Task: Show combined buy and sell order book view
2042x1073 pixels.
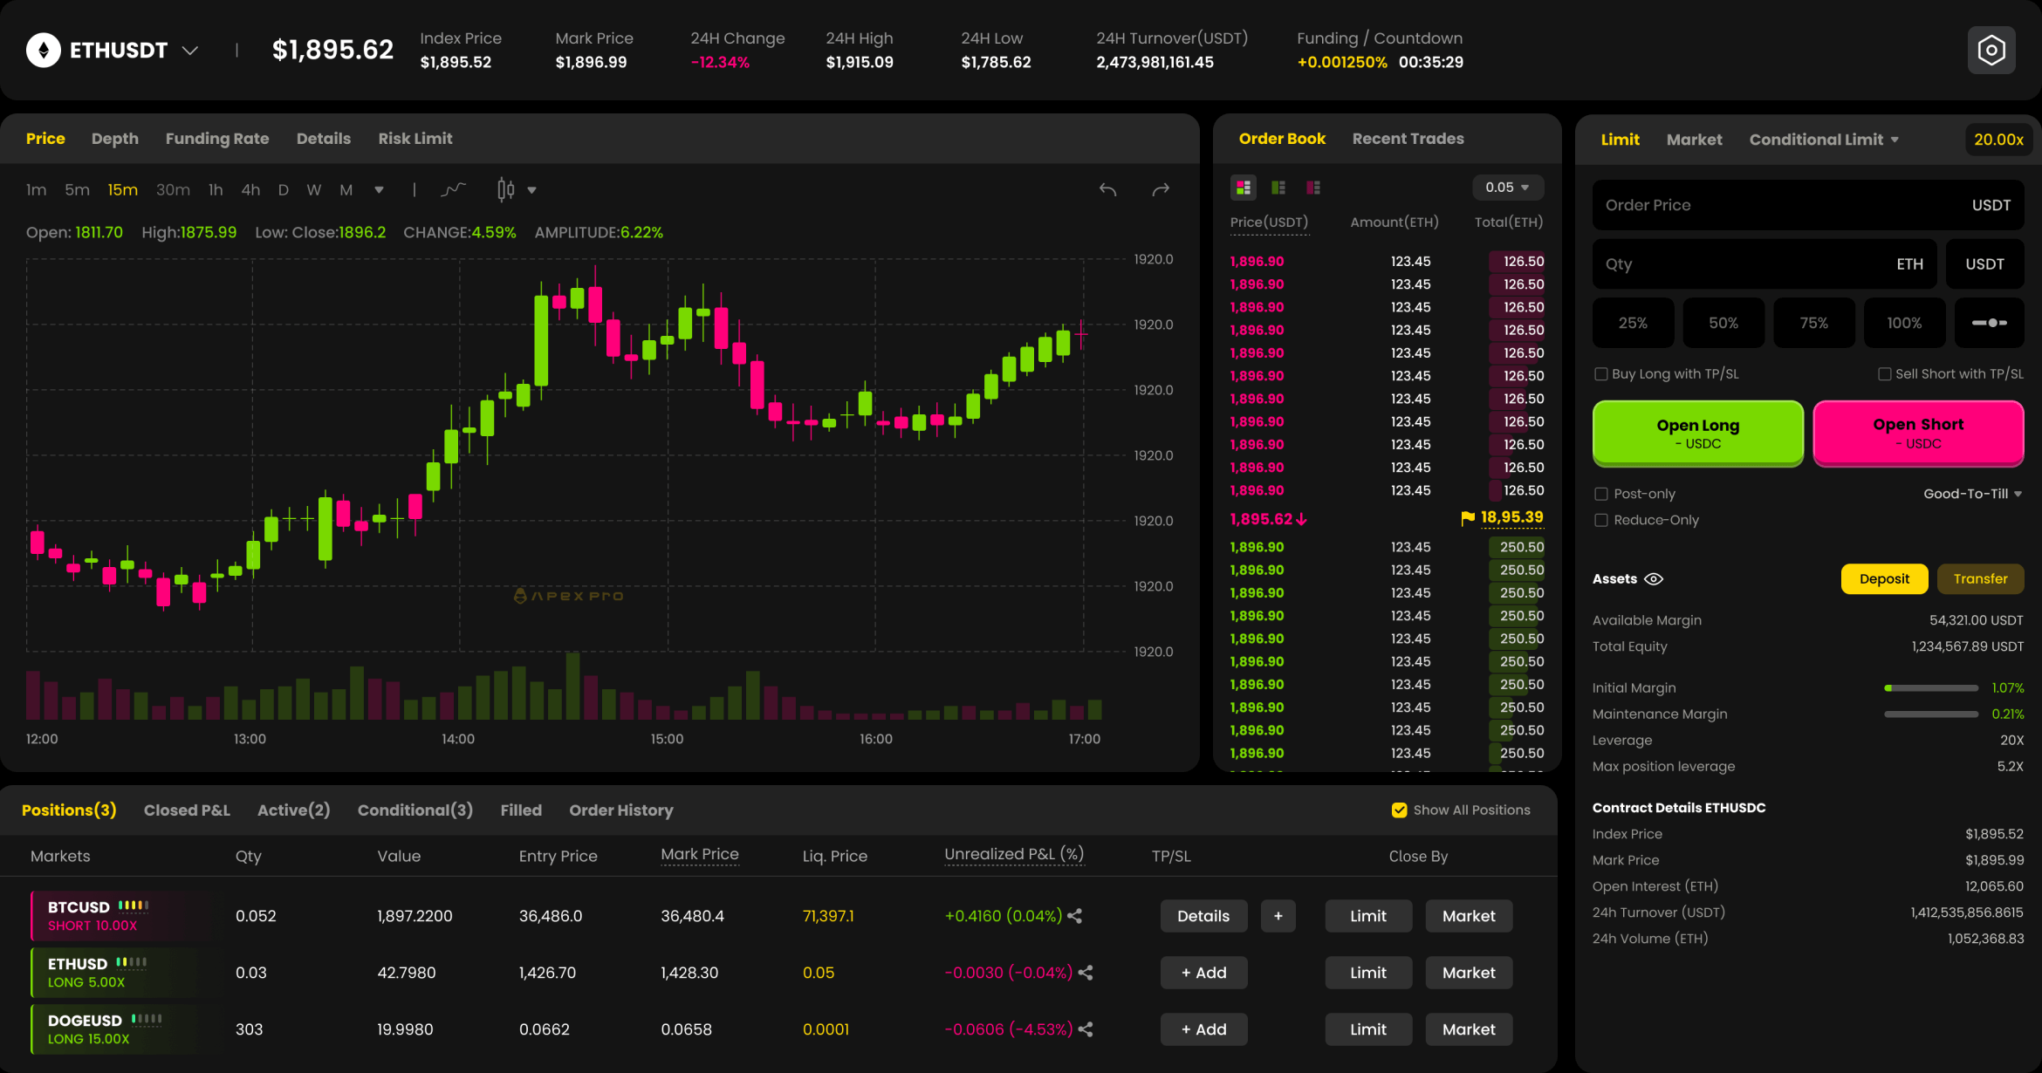Action: pos(1244,188)
